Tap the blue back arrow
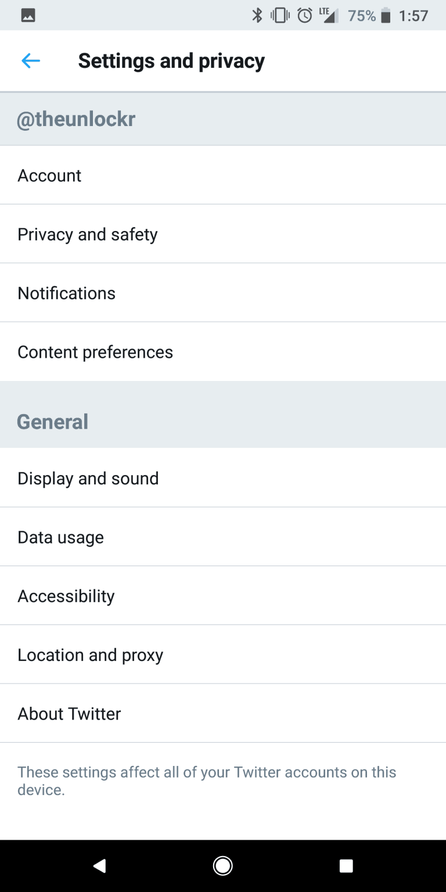The width and height of the screenshot is (446, 892). [30, 60]
